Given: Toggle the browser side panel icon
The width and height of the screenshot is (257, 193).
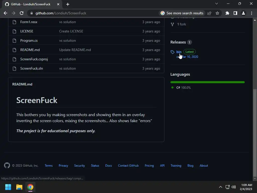Looking at the screenshot, I should click(235, 13).
